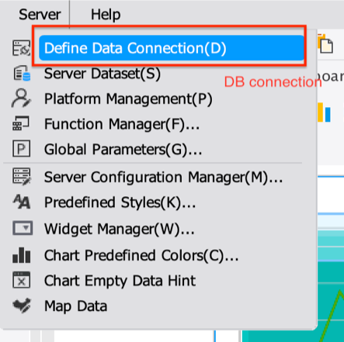Click the Map Data map icon
The image size is (344, 342).
[x=22, y=306]
